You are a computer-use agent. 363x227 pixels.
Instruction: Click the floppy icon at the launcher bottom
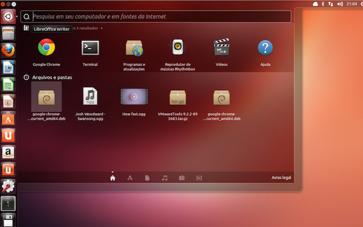(8, 220)
